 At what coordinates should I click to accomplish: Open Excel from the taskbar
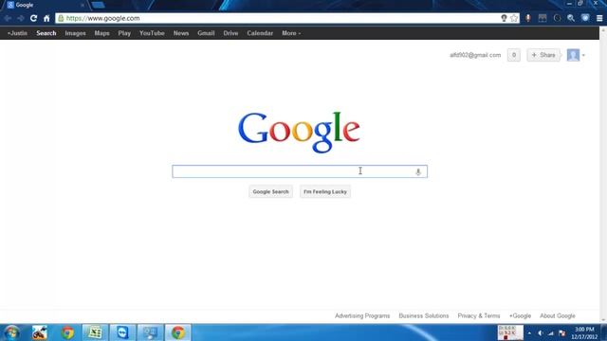point(95,332)
